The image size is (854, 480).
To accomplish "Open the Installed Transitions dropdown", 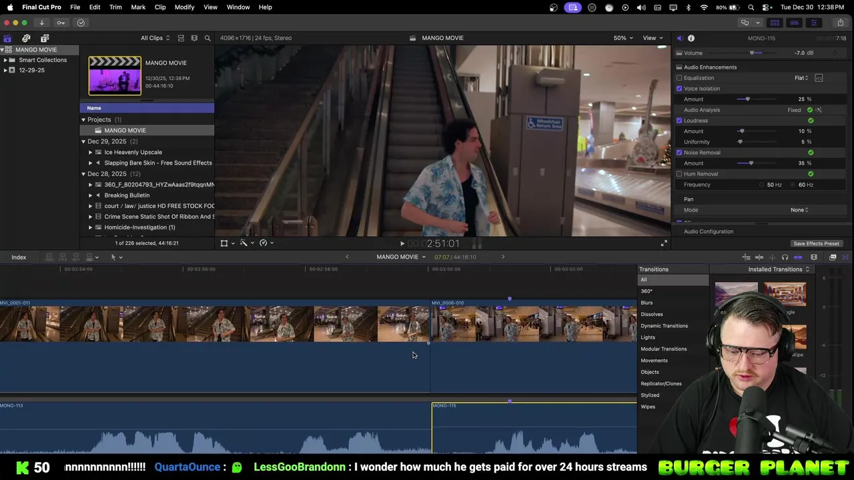I will click(x=779, y=269).
